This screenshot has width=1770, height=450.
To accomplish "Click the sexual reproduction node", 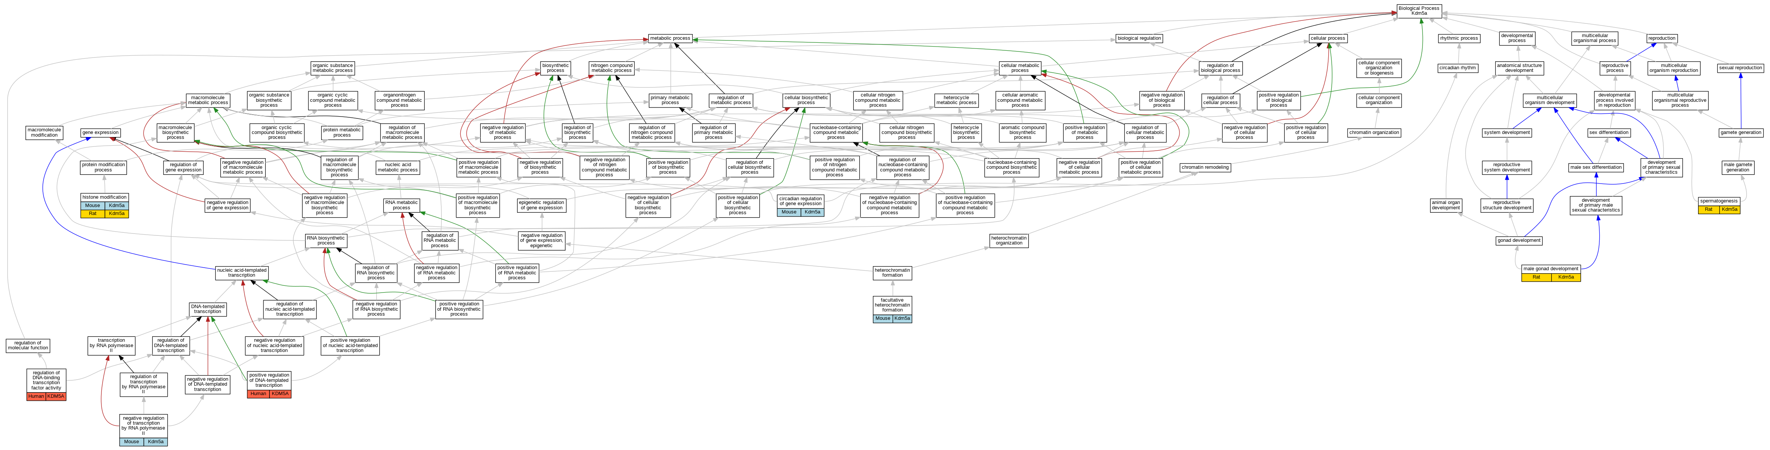I will coord(1740,68).
